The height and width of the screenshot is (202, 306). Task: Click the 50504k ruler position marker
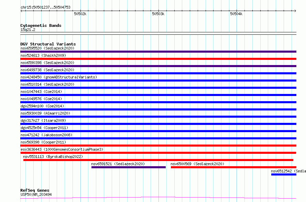click(x=236, y=14)
